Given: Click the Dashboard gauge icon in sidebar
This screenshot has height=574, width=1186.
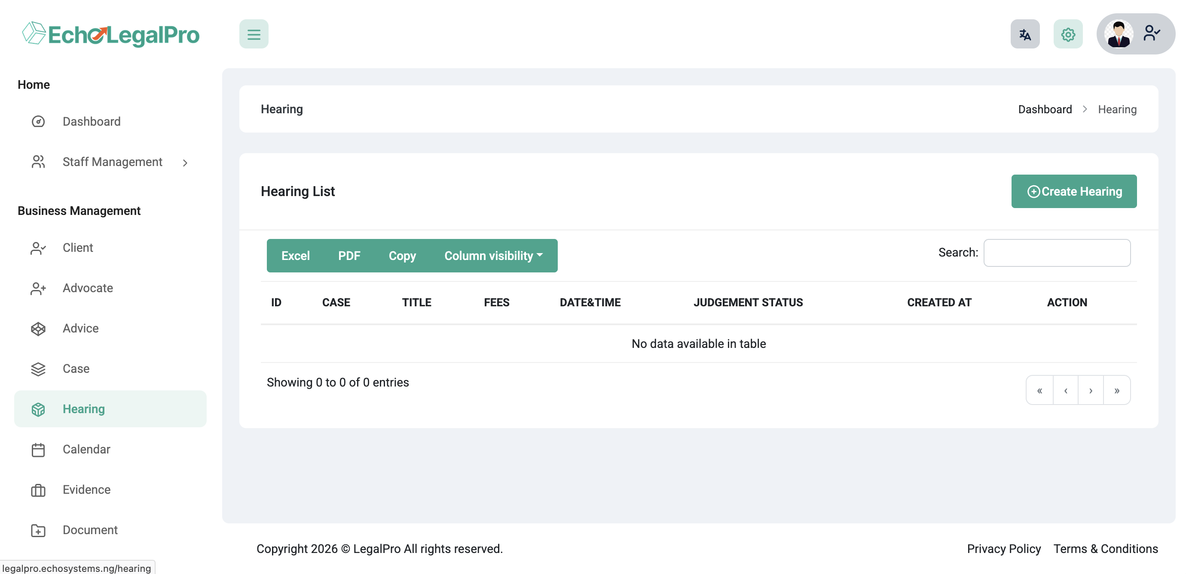Looking at the screenshot, I should click(38, 121).
